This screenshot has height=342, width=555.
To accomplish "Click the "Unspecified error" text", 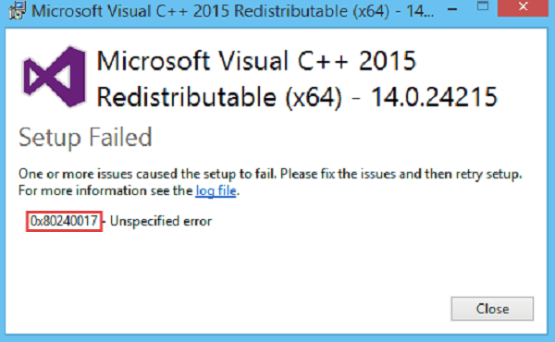I will (161, 222).
